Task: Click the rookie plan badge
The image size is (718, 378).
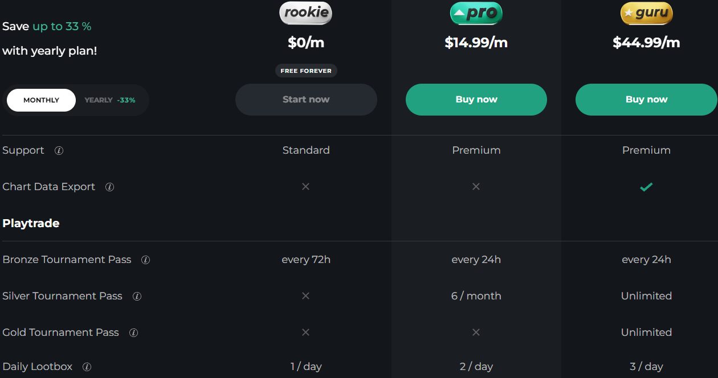Action: (x=305, y=14)
